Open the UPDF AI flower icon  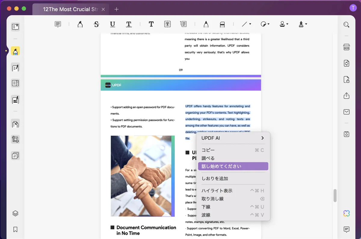coord(347,213)
